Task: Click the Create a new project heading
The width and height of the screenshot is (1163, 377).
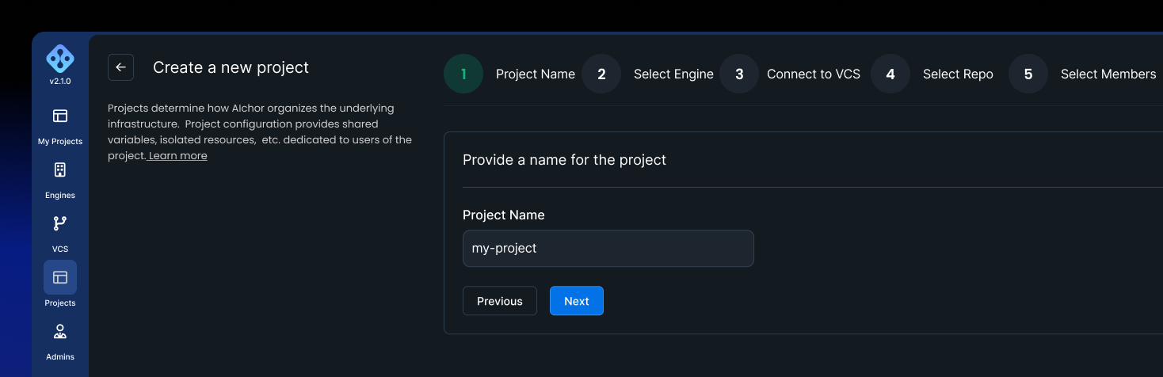Action: [231, 67]
